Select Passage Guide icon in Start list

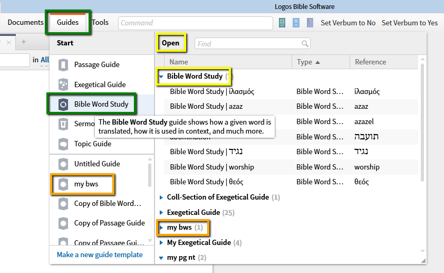pos(63,64)
